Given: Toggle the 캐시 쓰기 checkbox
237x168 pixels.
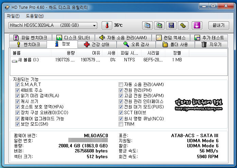Looking at the screenshot, I should (x=17, y=102).
